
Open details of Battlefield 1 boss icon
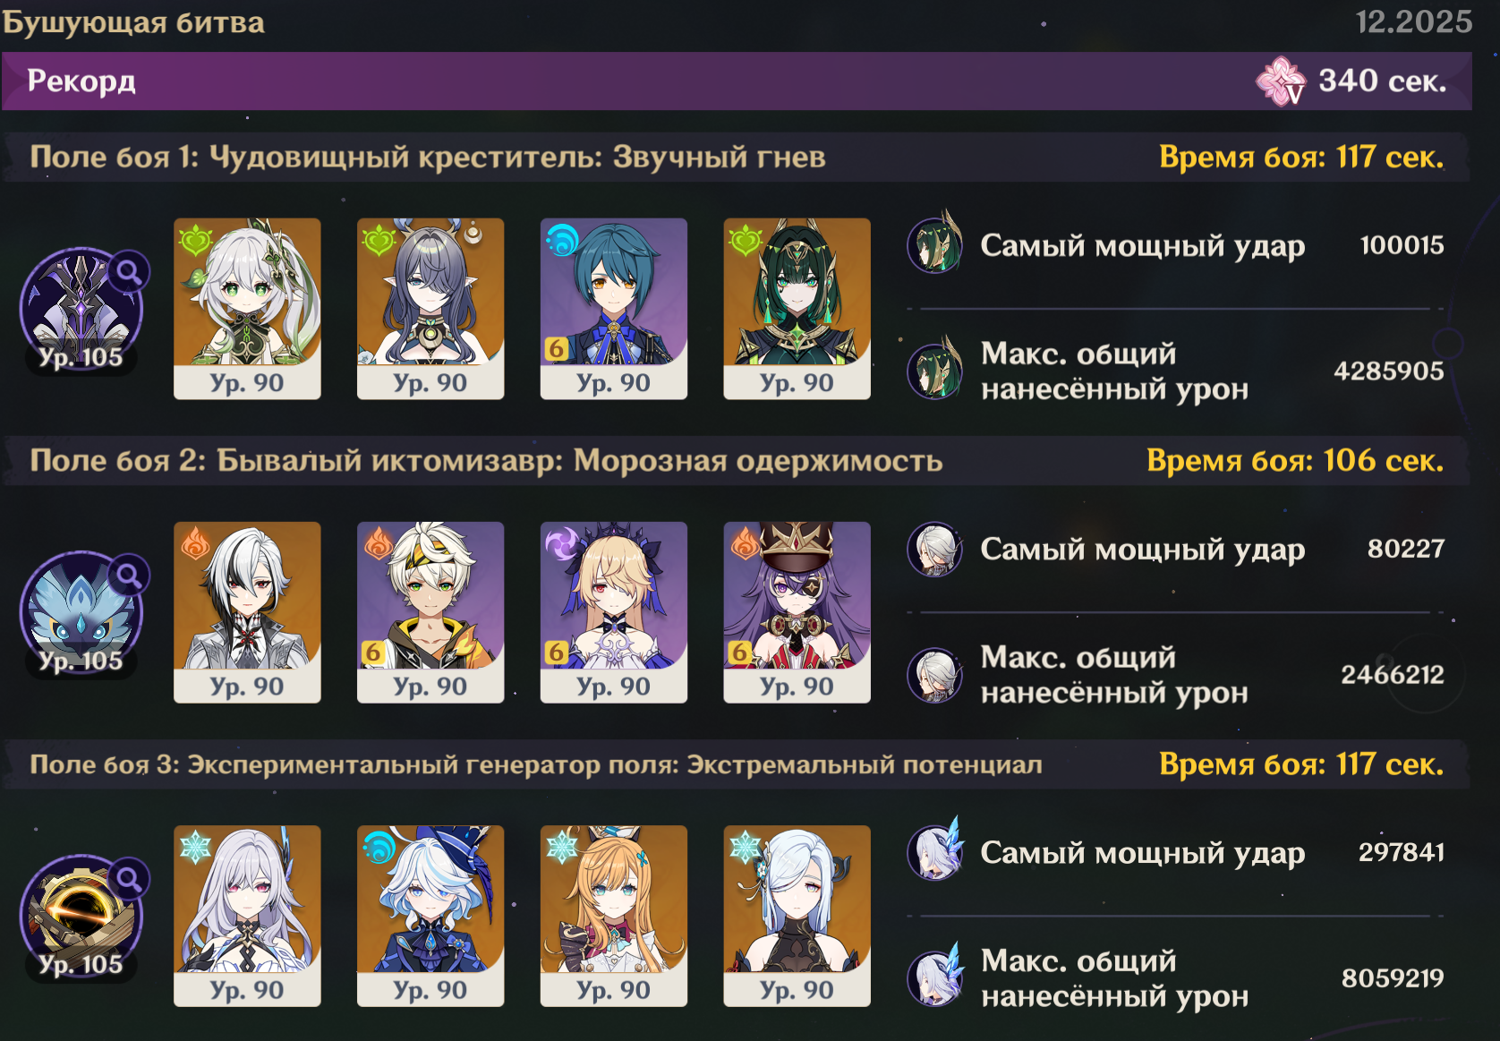(x=81, y=309)
